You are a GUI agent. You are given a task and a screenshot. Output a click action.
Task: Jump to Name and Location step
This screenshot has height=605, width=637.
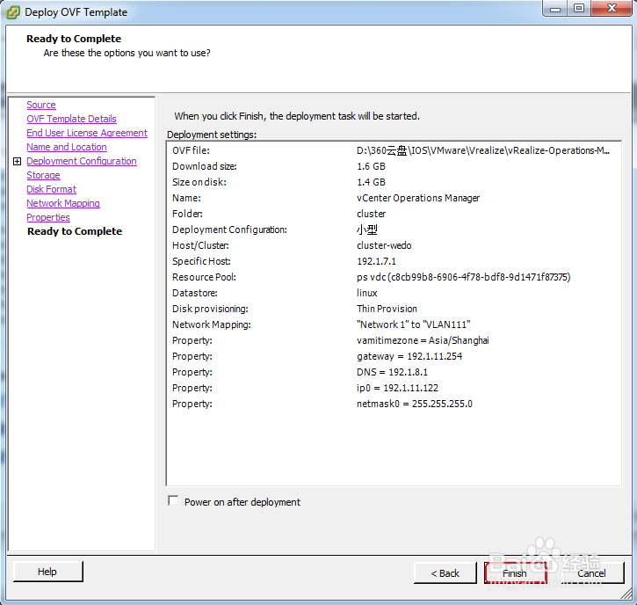tap(67, 147)
